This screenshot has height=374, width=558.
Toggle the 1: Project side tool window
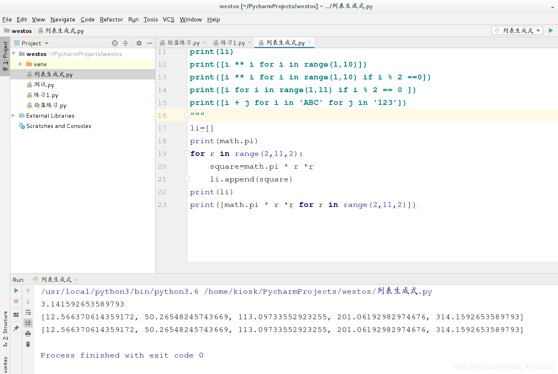[x=5, y=56]
